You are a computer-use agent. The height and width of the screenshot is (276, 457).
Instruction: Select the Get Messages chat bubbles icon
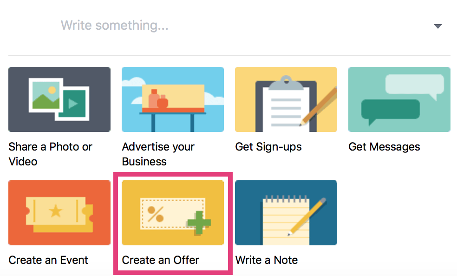pos(399,99)
